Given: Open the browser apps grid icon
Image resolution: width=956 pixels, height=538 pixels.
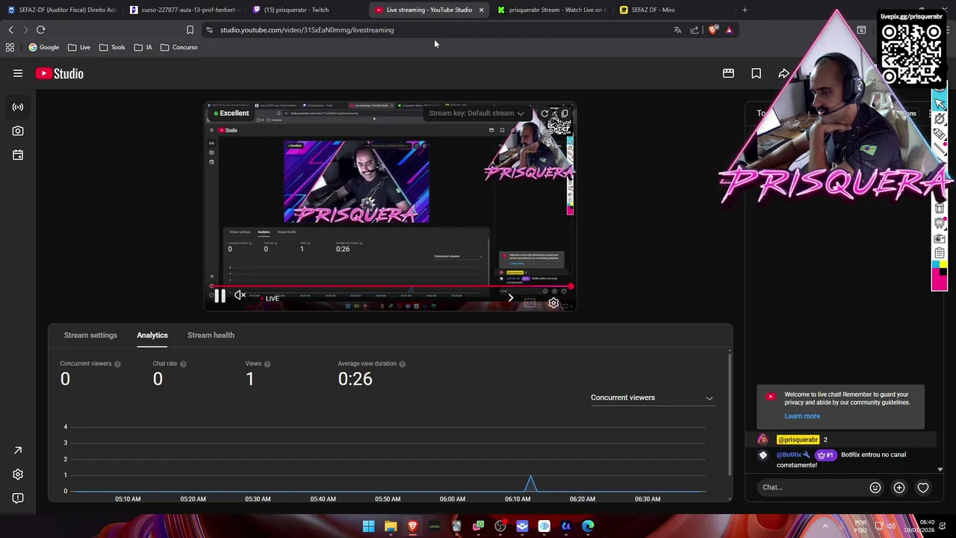Looking at the screenshot, I should (10, 47).
